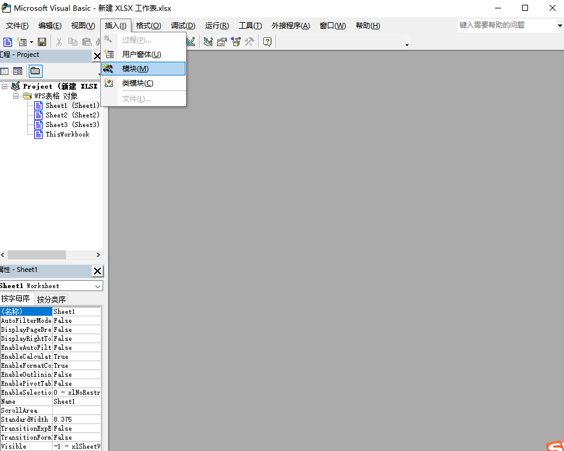Click the AutoFilterMode False value

pos(76,320)
